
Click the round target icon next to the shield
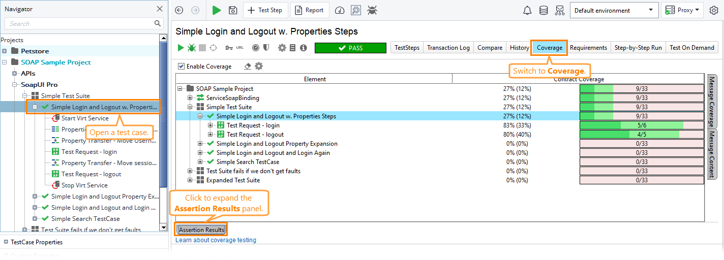(x=256, y=48)
